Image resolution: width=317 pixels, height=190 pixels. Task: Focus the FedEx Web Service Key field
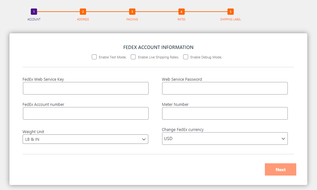coord(86,88)
